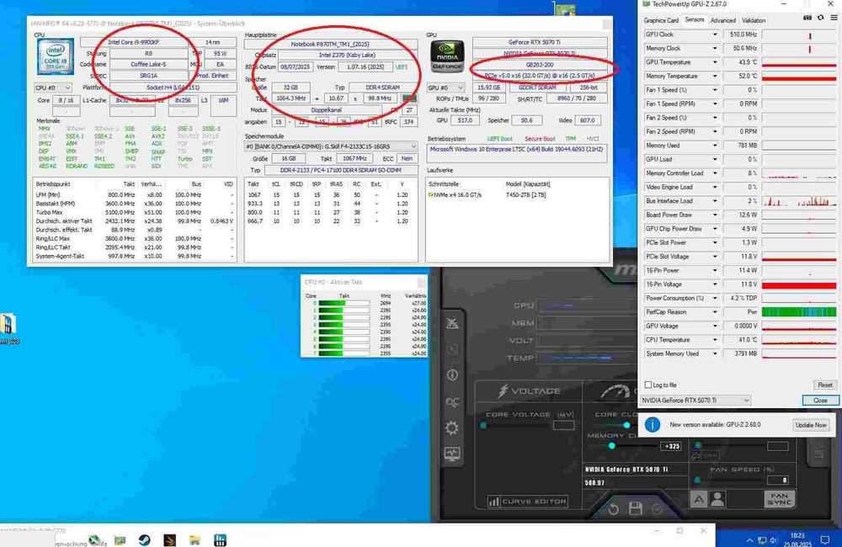Image resolution: width=842 pixels, height=547 pixels.
Task: Click the Core Voltage slider handle
Action: coord(483,425)
